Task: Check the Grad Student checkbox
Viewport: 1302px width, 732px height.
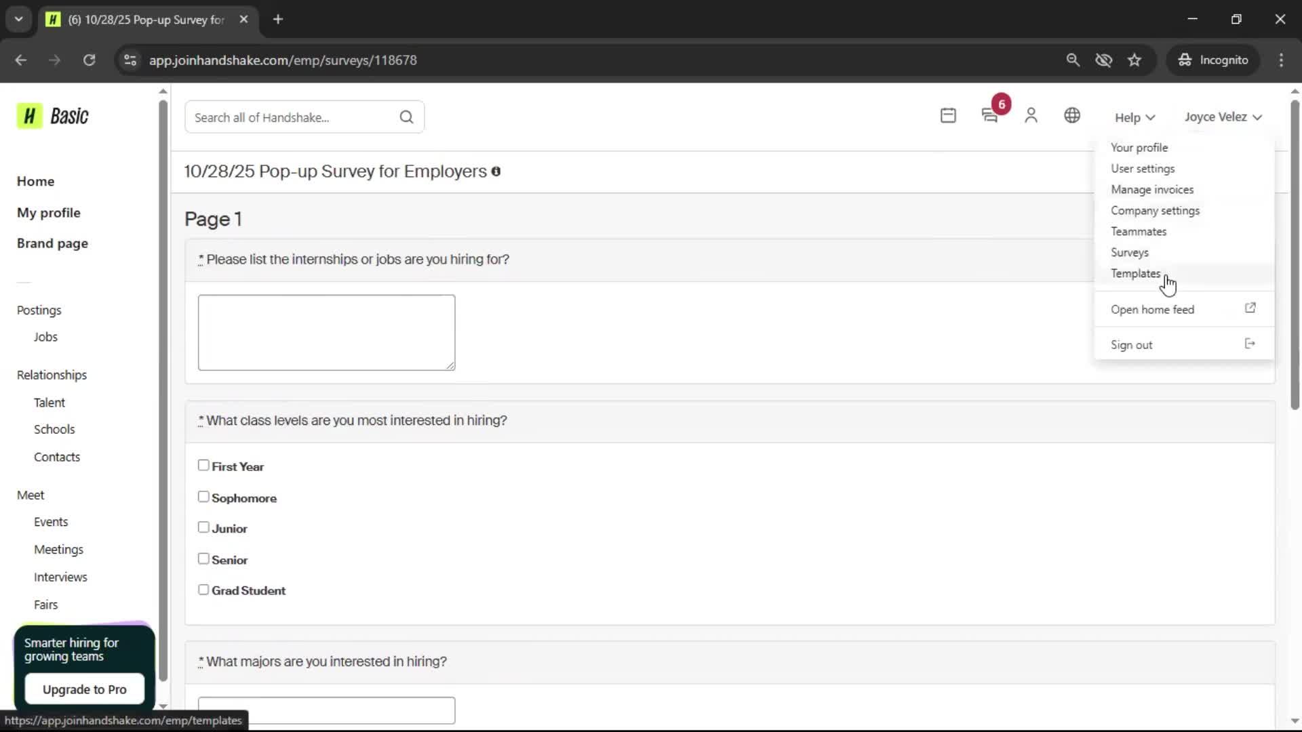Action: point(203,590)
